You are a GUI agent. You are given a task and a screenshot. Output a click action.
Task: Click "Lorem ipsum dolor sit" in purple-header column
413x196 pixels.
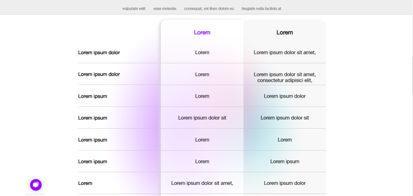202,118
